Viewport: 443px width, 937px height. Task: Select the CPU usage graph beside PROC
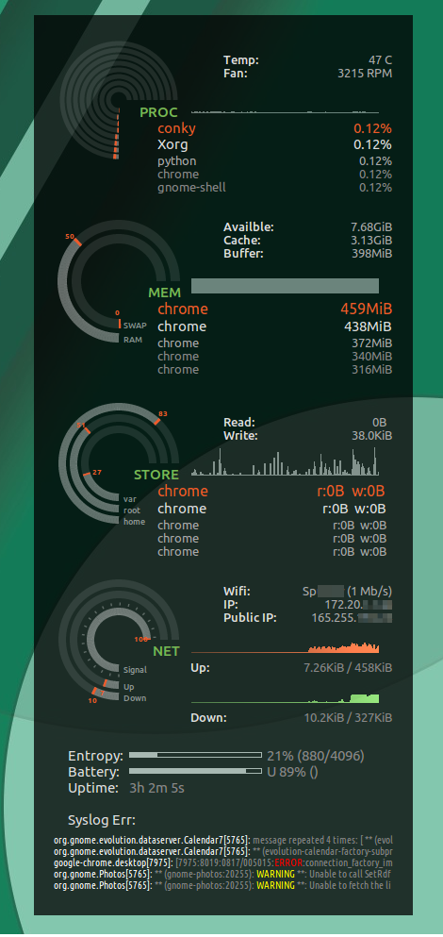coord(285,111)
